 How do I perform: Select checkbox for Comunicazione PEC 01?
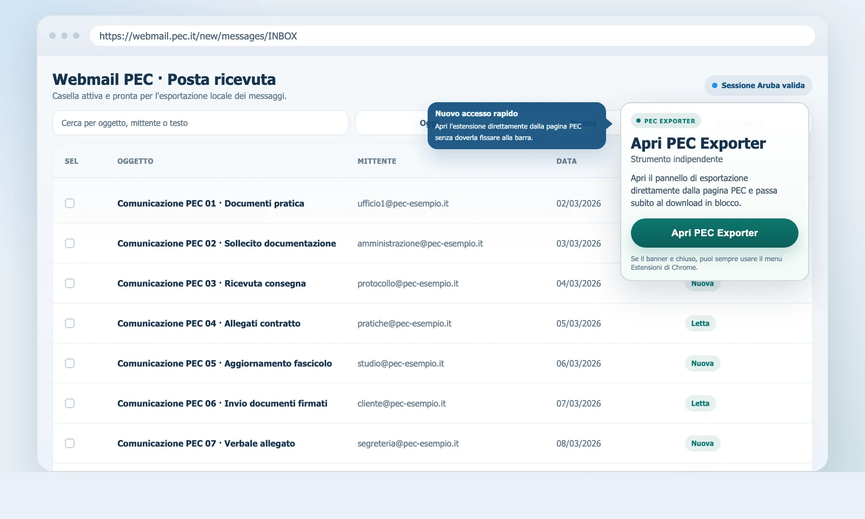(70, 203)
